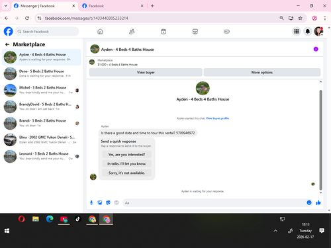Click the address bar URL

point(86,19)
